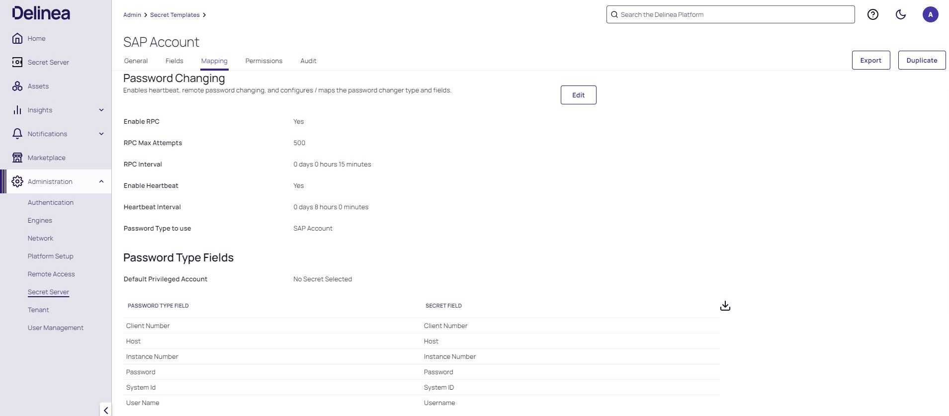Go to Secret Templates breadcrumb
This screenshot has height=416, width=949.
(174, 15)
